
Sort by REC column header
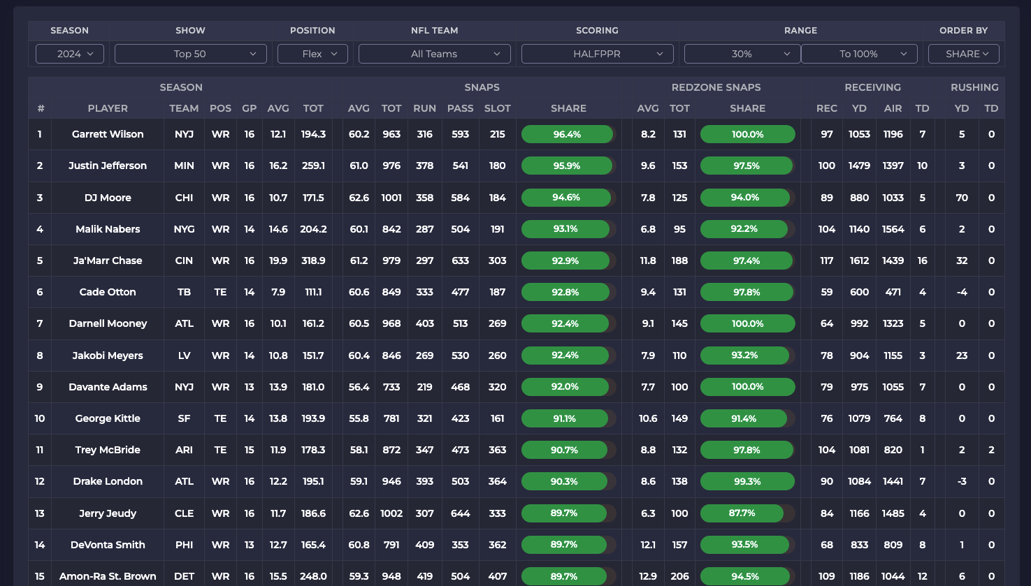pyautogui.click(x=827, y=108)
